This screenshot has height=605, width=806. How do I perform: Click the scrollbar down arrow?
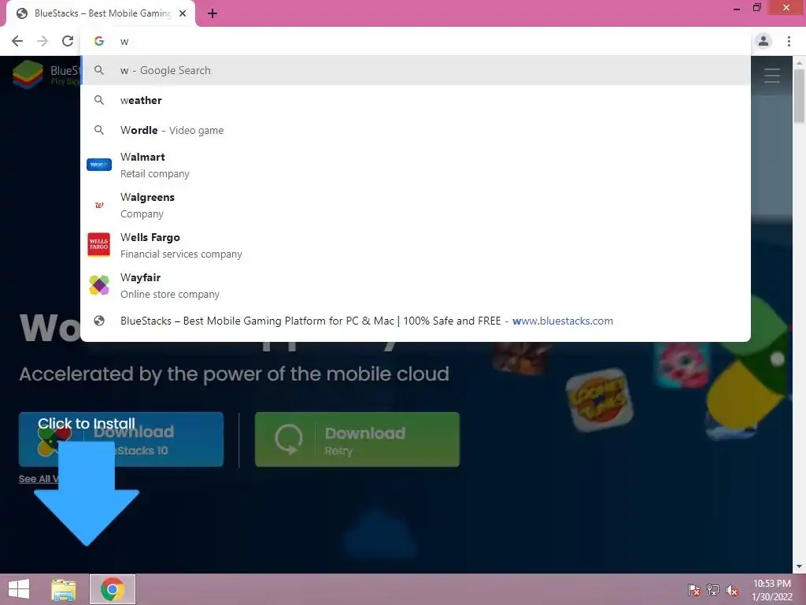pos(799,566)
